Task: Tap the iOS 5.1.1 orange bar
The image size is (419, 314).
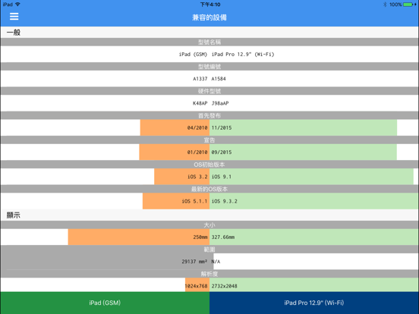Action: coord(176,201)
